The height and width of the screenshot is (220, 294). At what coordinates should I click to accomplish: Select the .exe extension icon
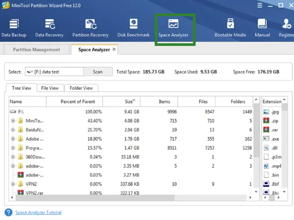266,139
